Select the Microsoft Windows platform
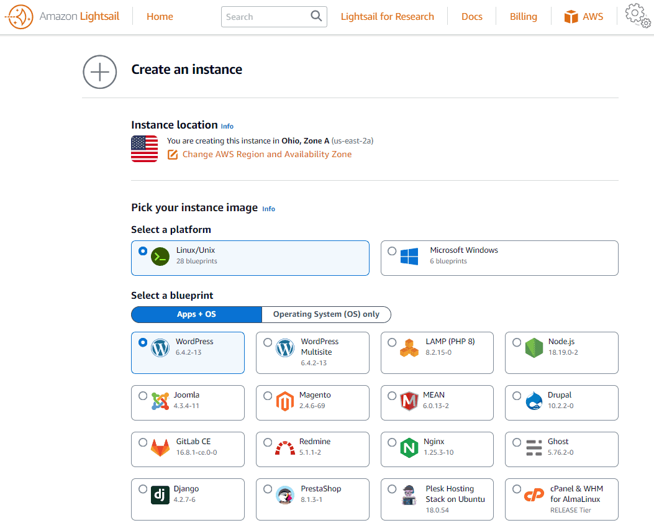 click(499, 258)
